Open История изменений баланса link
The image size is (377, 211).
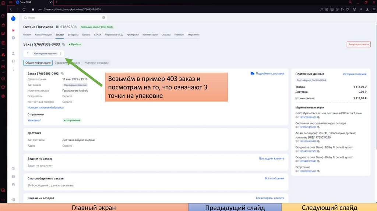point(45,108)
